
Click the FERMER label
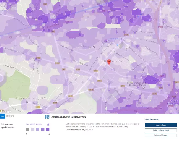[x=10, y=116]
